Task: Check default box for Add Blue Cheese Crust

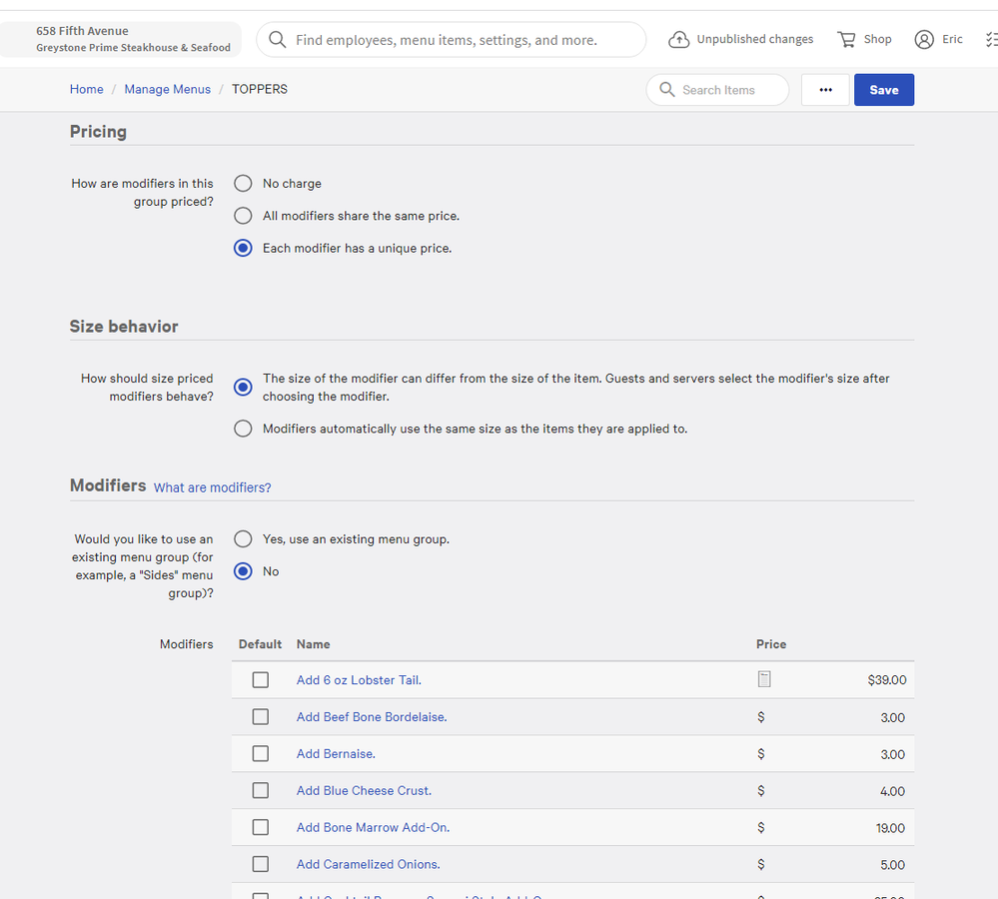Action: click(x=261, y=790)
